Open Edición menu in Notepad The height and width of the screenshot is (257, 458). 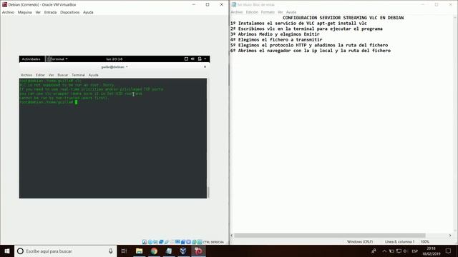252,12
